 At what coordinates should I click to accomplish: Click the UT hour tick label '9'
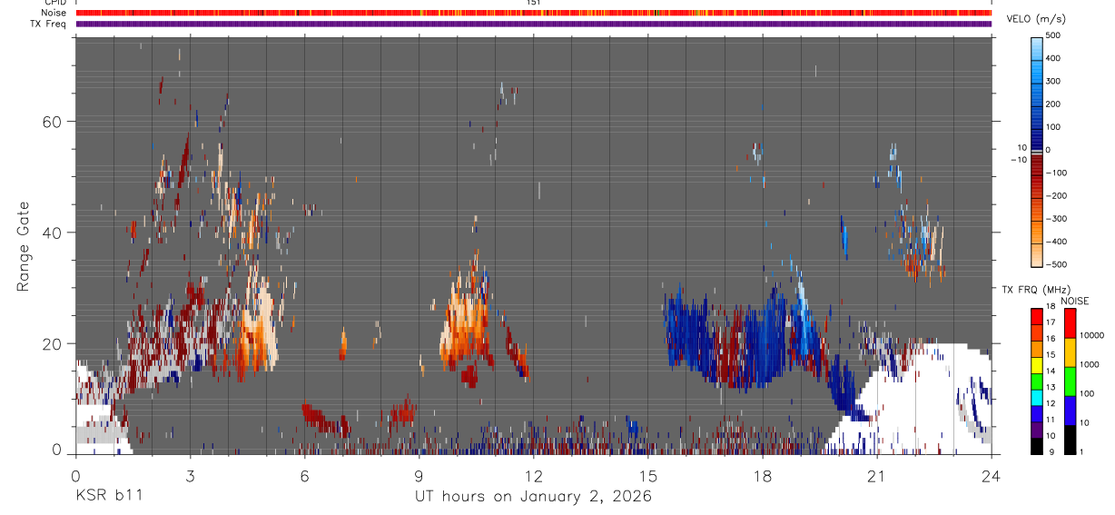pos(419,475)
